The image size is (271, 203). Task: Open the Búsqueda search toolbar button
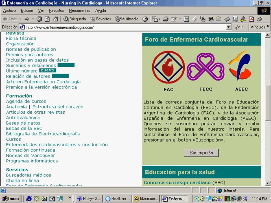coord(75,19)
